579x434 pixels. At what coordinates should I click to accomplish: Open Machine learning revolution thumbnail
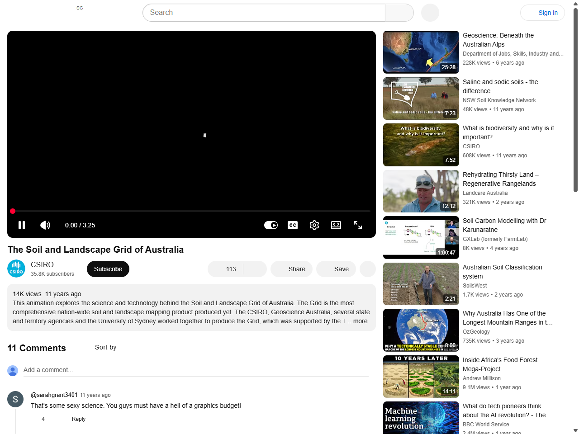421,418
